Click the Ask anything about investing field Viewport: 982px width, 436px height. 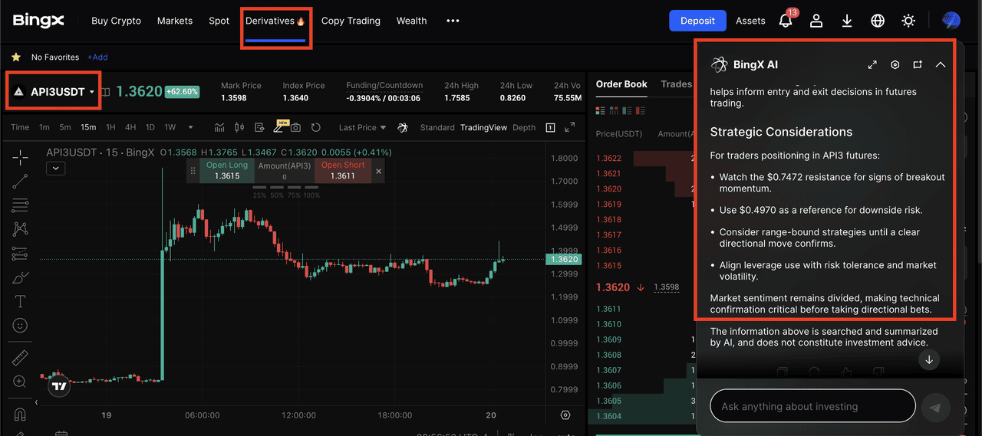(812, 406)
